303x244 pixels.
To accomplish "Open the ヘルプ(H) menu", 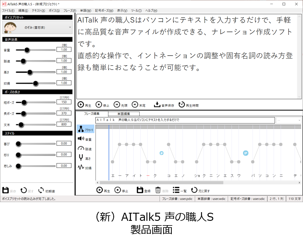I will 151,11.
